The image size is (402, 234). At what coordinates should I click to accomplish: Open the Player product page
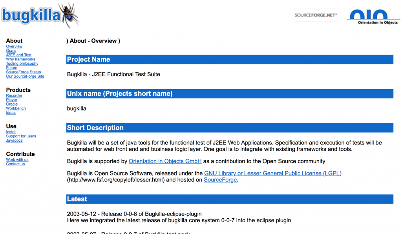tap(11, 100)
